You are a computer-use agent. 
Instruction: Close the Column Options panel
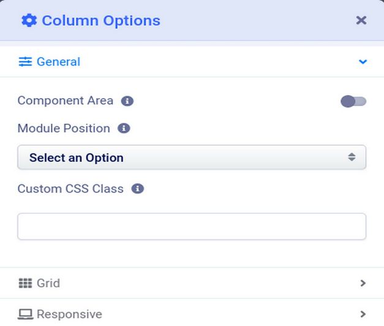click(x=361, y=20)
